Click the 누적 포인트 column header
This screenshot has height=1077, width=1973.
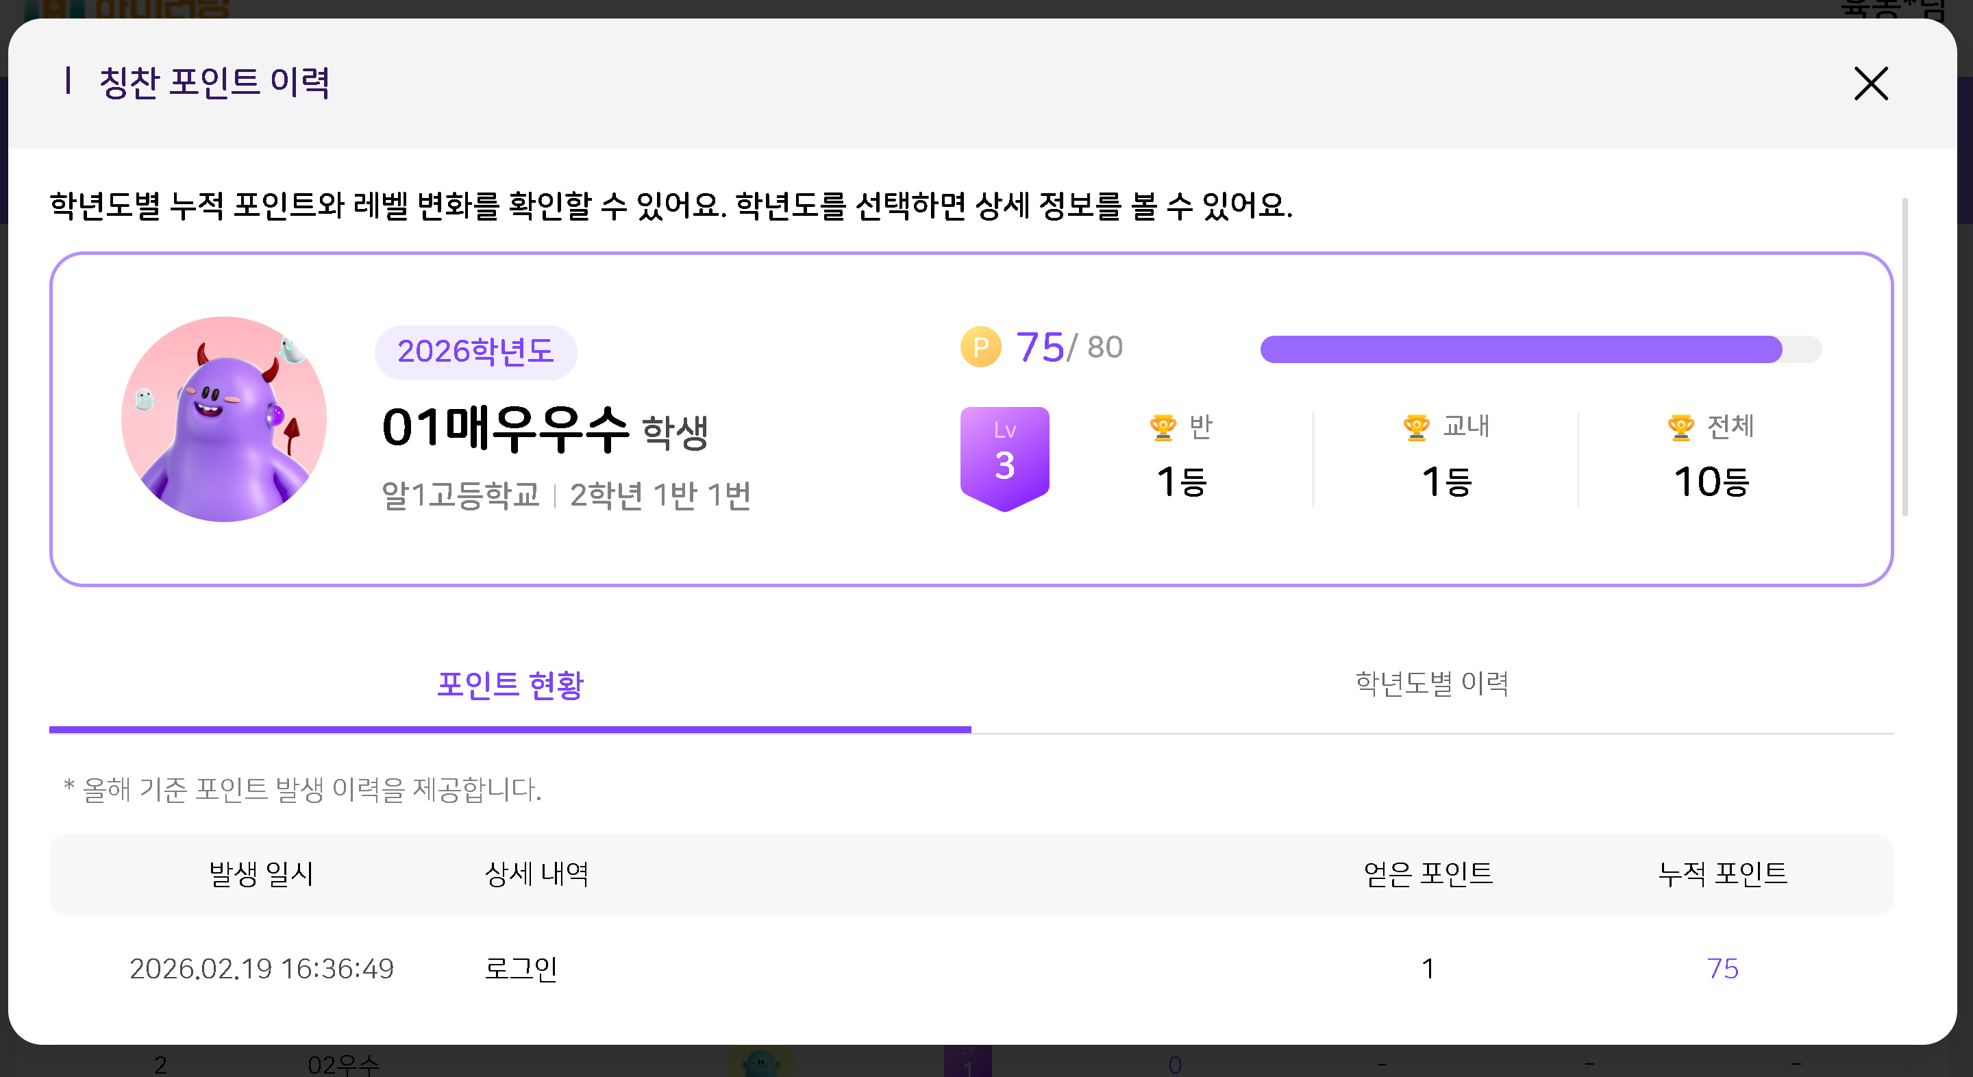[1722, 874]
